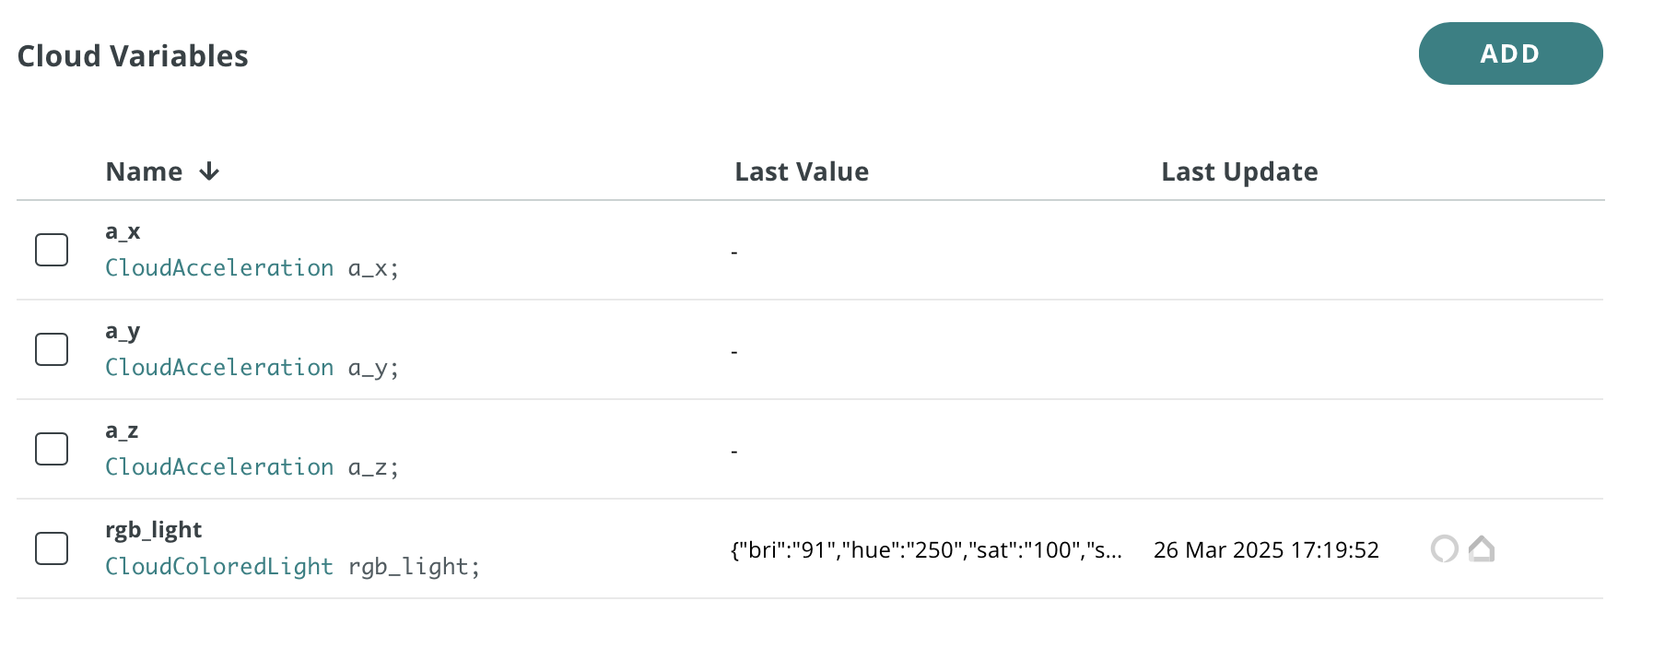Click the Last Update column header
This screenshot has width=1653, height=660.
coord(1238,171)
